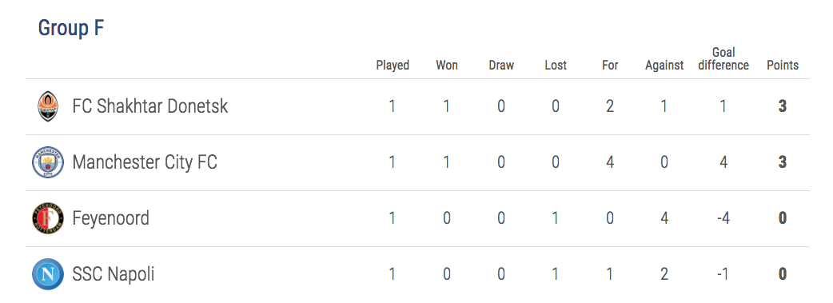Click the Against column header
This screenshot has width=833, height=303.
click(x=664, y=66)
